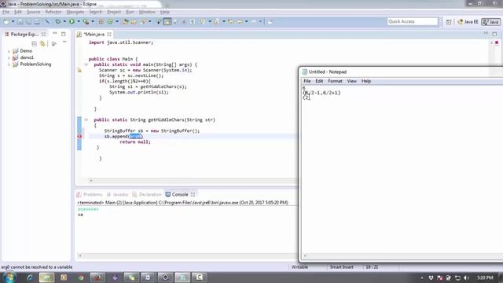Switch to the Java perspective
This screenshot has height=283, width=503.
coord(490,22)
